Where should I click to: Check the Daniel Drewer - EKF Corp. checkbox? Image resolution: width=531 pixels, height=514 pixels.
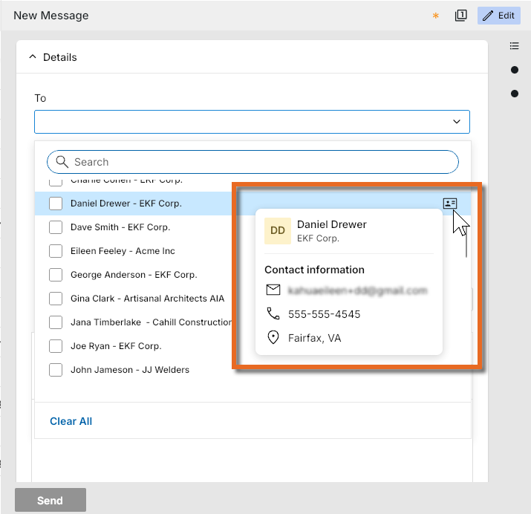click(56, 204)
